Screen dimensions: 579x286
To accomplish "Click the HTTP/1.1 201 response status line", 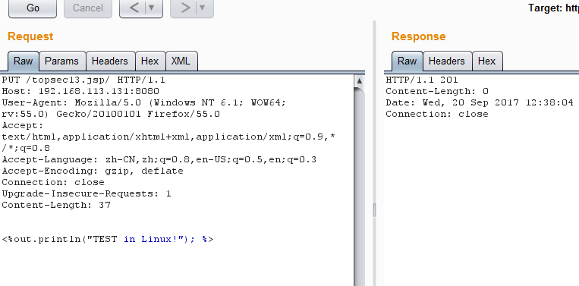I will click(x=422, y=80).
